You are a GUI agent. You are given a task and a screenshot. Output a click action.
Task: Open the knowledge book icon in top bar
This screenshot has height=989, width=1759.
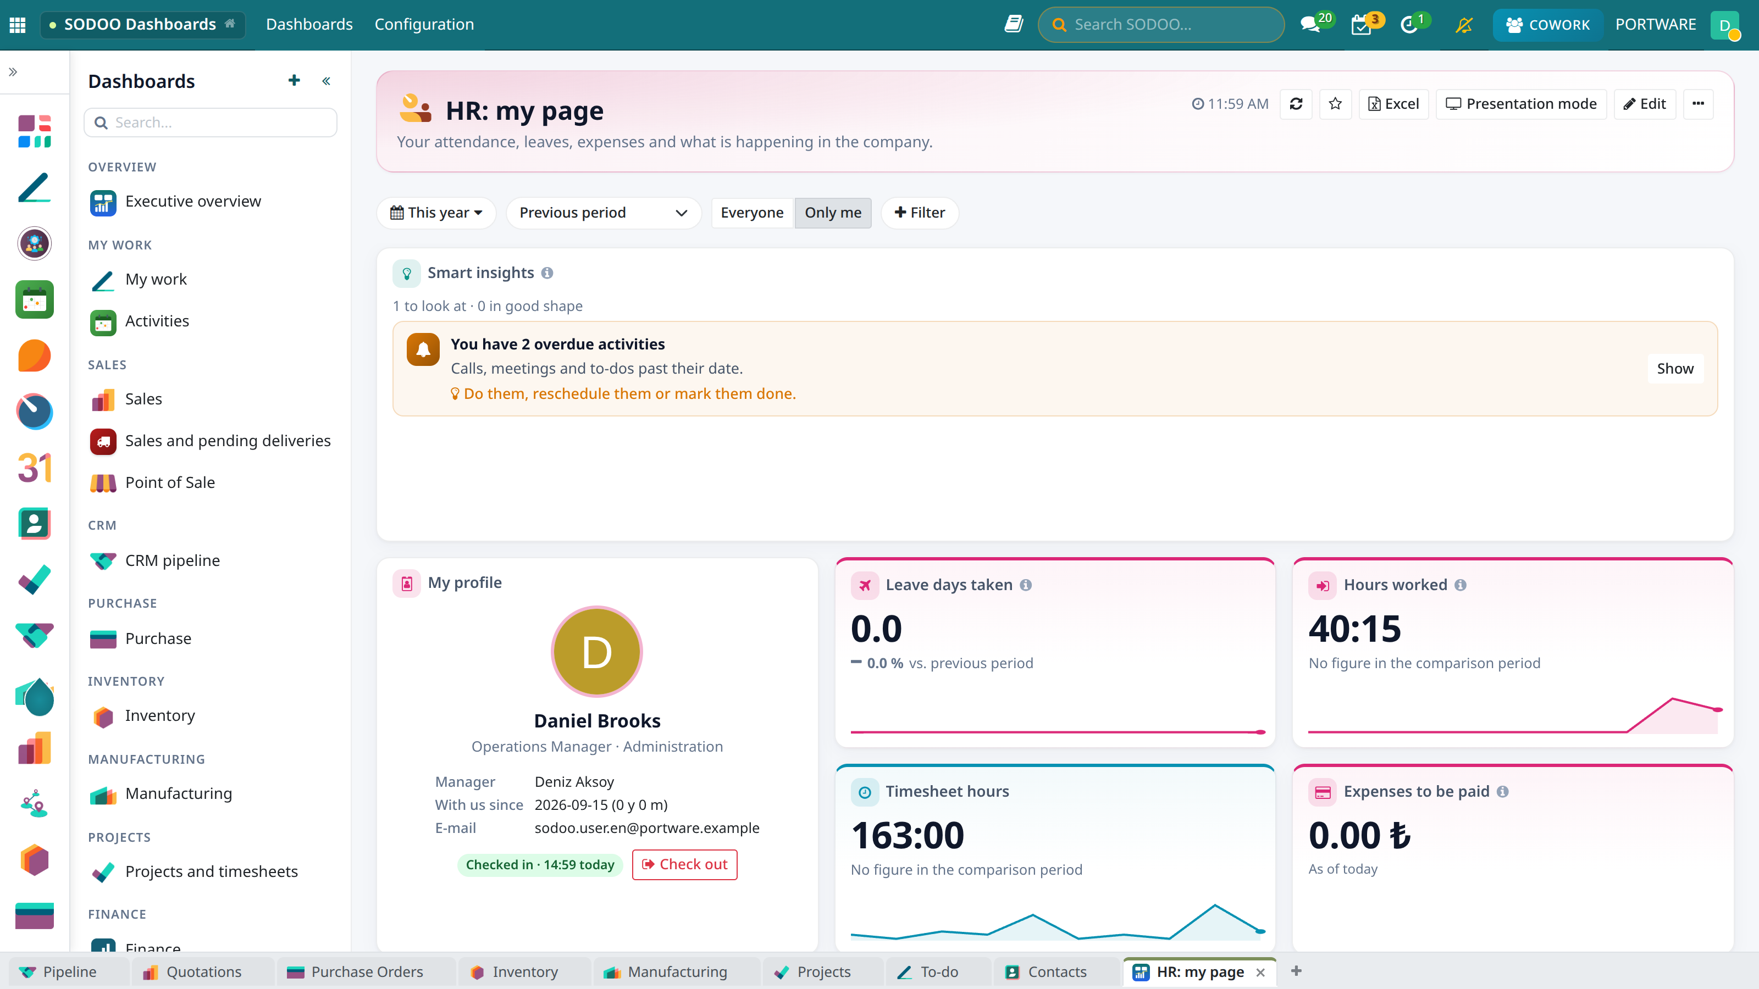1013,24
